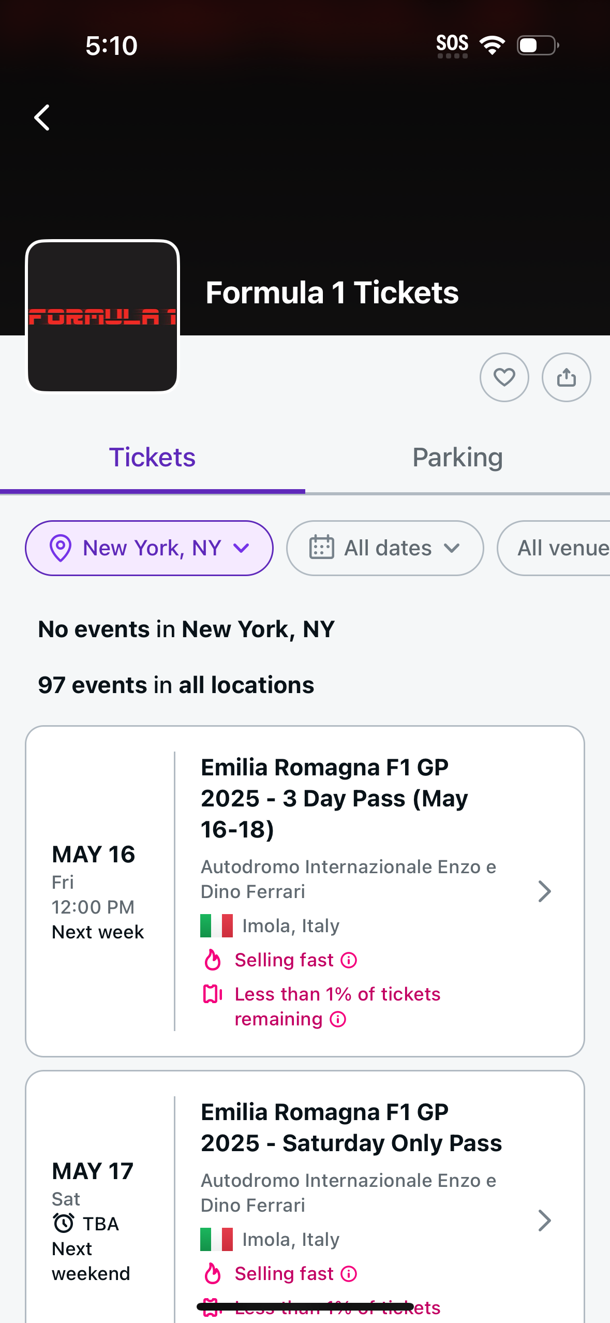Select the Tickets tab
Screen dimensions: 610x1323
point(152,457)
